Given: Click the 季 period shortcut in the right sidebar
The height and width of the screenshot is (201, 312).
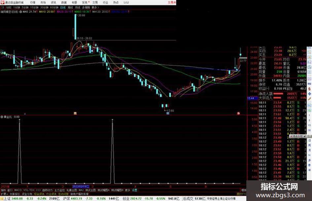Looking at the screenshot, I should coord(309,165).
